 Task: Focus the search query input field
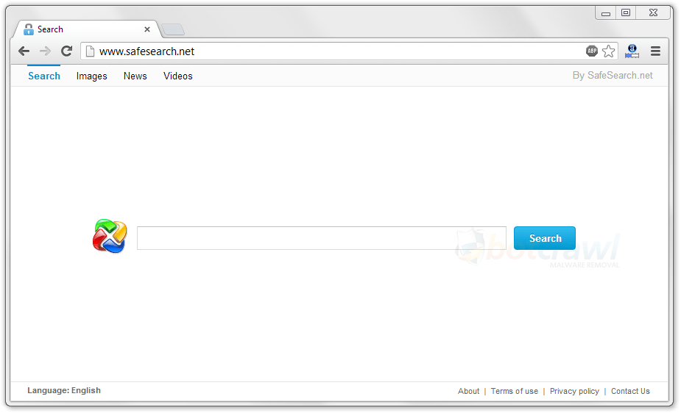pos(322,238)
